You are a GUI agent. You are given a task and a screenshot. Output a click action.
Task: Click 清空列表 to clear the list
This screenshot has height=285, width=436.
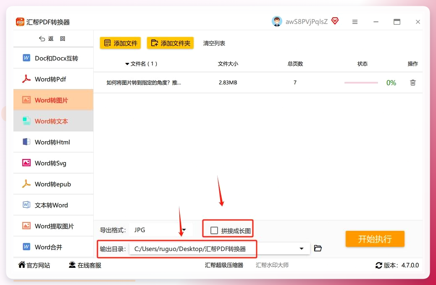(214, 43)
